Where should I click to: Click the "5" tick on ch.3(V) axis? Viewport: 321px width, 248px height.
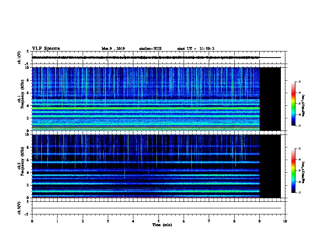click(x=28, y=202)
